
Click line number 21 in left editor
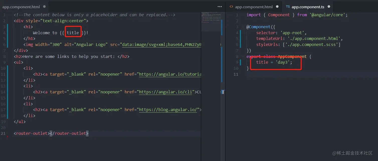pos(3,134)
